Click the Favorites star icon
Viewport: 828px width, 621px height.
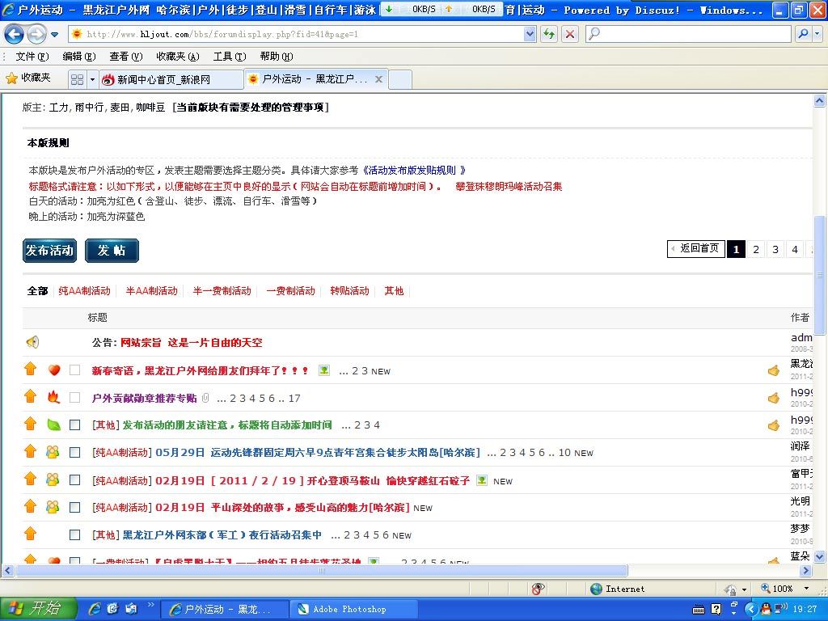[11, 78]
